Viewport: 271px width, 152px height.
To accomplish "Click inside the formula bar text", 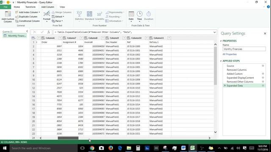I will pos(93,32).
